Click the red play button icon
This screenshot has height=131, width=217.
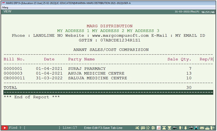point(5,128)
